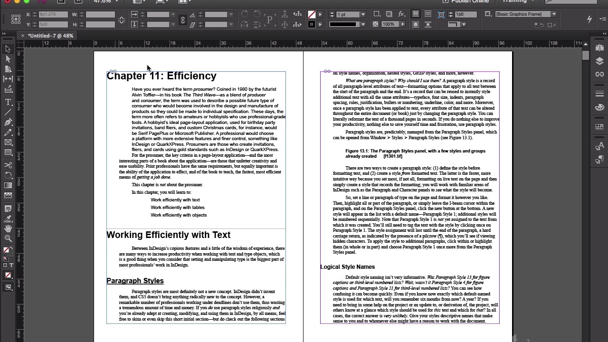Open the corner shape dropdown
The image size is (608, 342).
tap(464, 24)
